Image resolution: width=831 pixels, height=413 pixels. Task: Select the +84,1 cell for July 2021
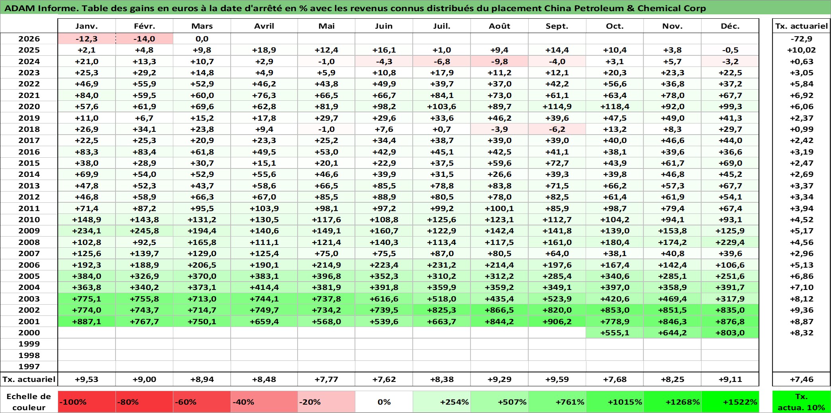point(442,95)
